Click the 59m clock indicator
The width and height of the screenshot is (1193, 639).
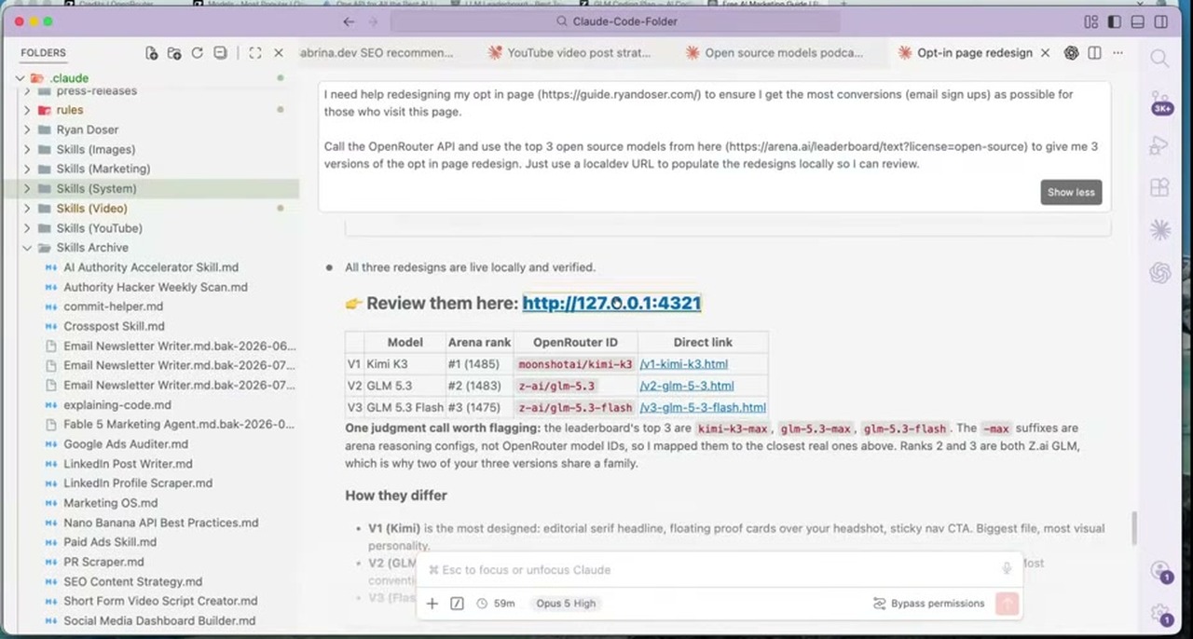[495, 604]
